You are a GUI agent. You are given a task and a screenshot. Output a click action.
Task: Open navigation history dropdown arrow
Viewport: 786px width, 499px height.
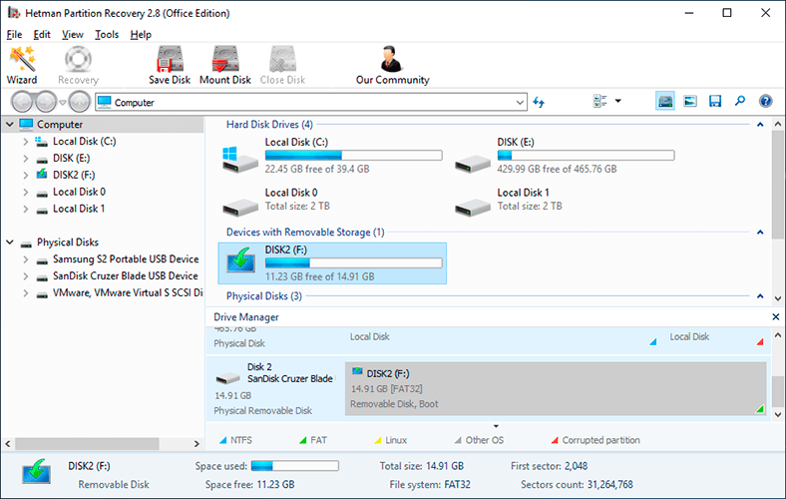pos(63,103)
